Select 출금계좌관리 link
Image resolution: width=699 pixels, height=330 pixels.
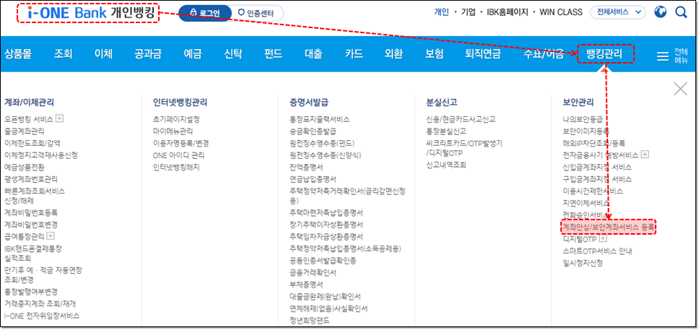(24, 131)
